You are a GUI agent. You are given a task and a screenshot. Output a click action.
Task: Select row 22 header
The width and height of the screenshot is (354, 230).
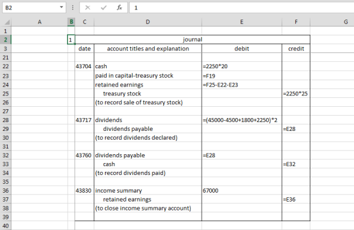pos(6,66)
